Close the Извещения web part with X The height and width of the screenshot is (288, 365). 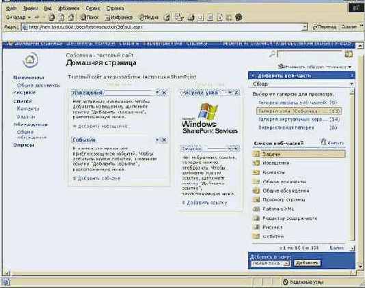click(x=164, y=93)
